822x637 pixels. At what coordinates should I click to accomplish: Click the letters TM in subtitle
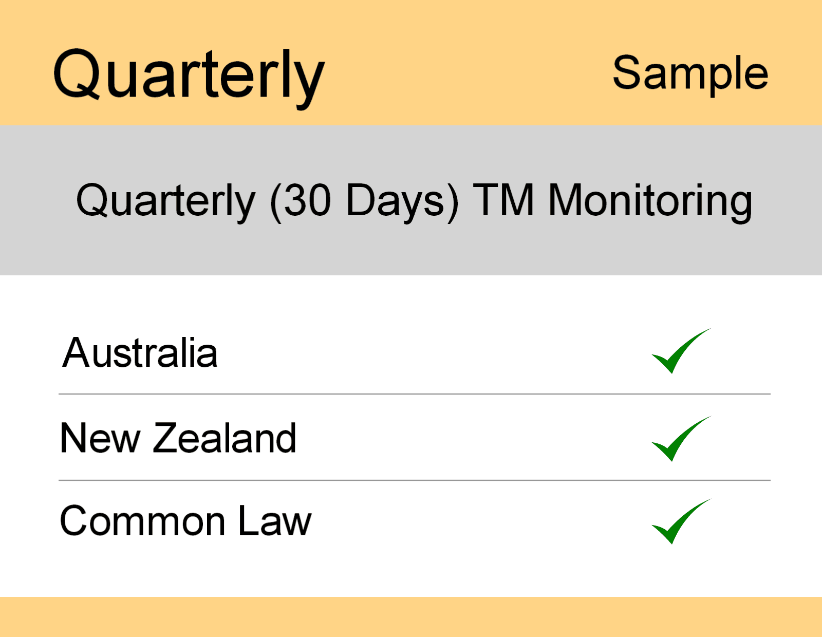pos(503,200)
